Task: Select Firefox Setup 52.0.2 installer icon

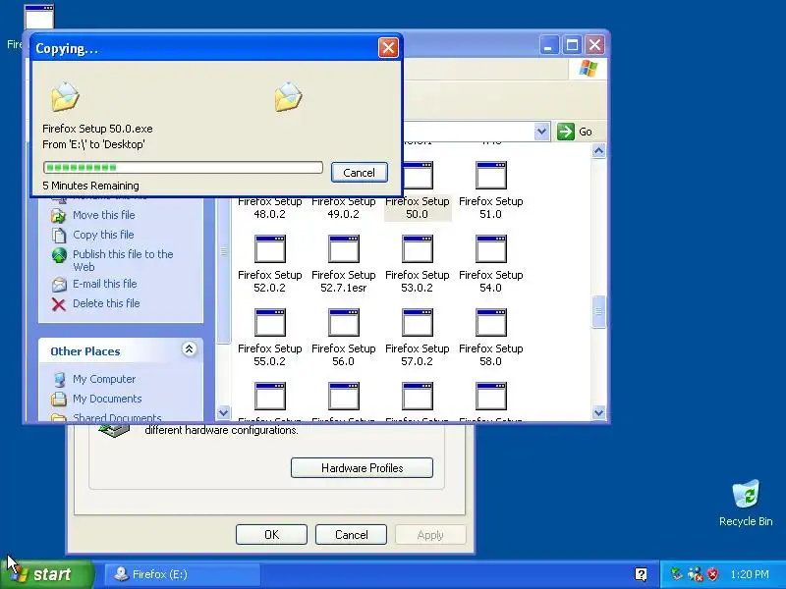Action: click(x=269, y=249)
